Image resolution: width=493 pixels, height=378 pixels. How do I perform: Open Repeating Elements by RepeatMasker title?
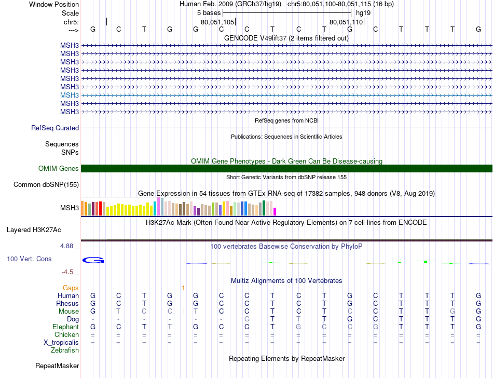[286, 358]
